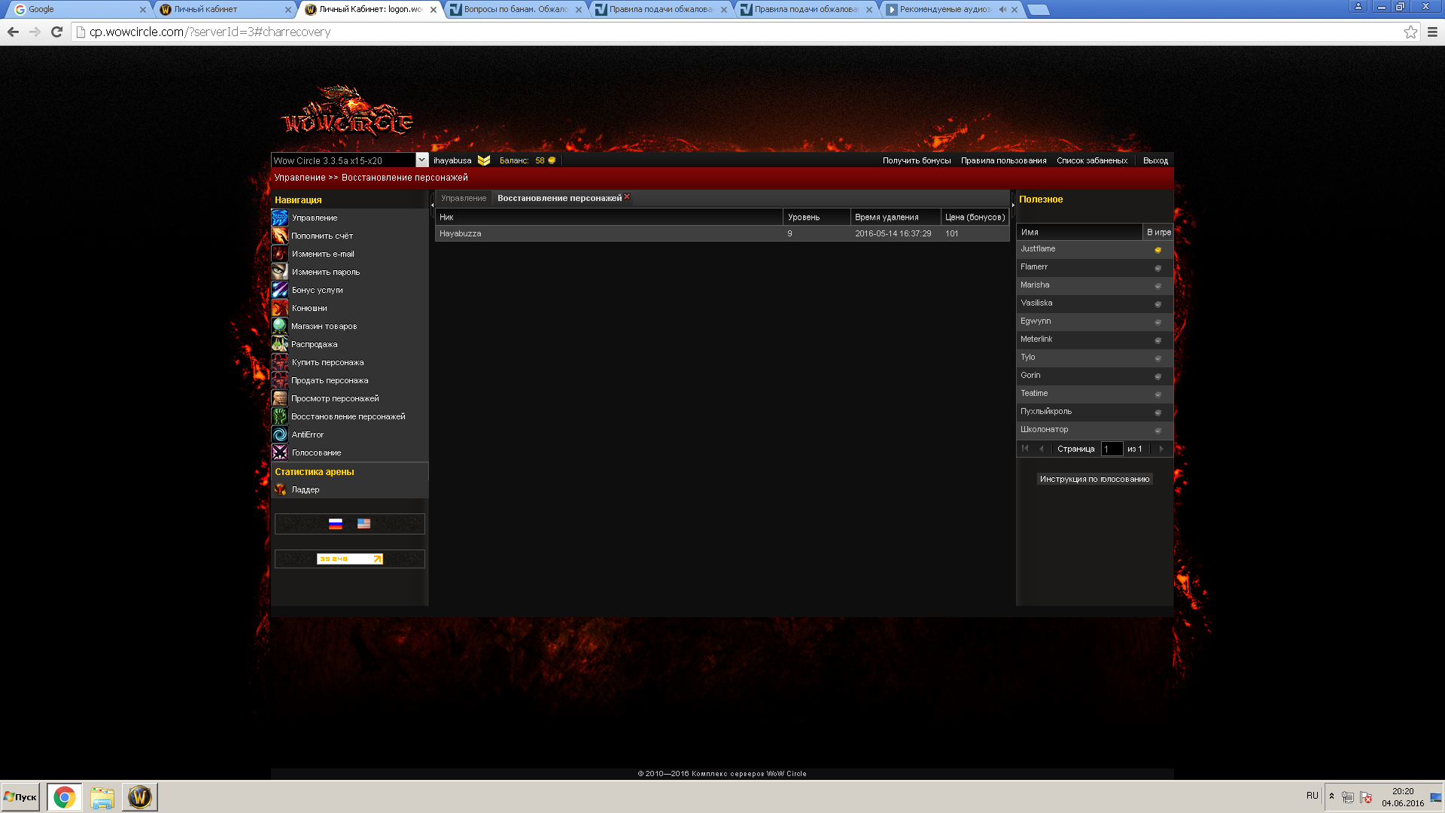Click the Ладдер arena icon
1445x813 pixels.
tap(280, 489)
